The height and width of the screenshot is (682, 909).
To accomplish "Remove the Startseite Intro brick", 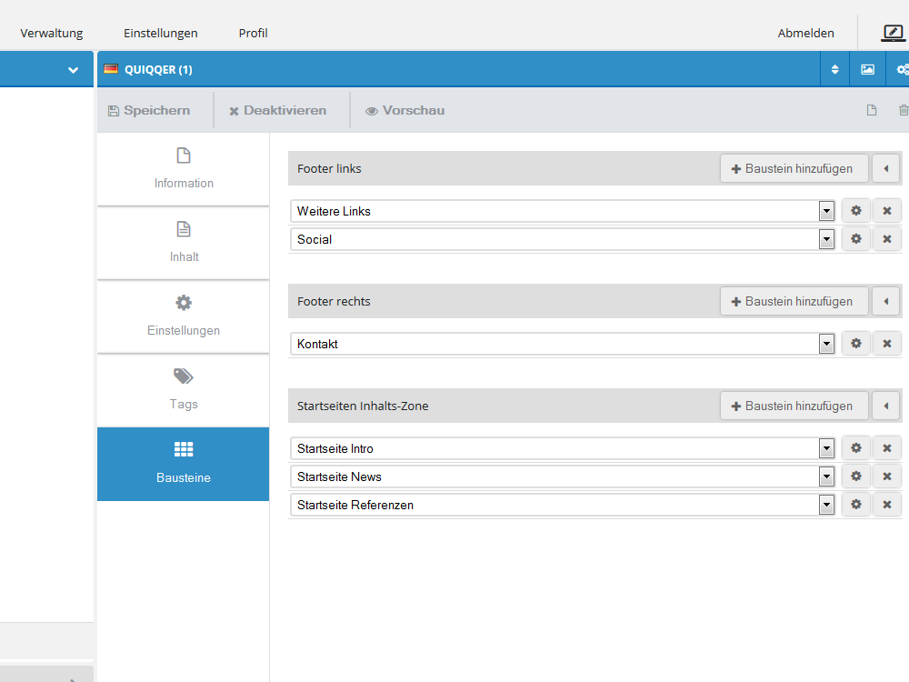I will [x=887, y=448].
